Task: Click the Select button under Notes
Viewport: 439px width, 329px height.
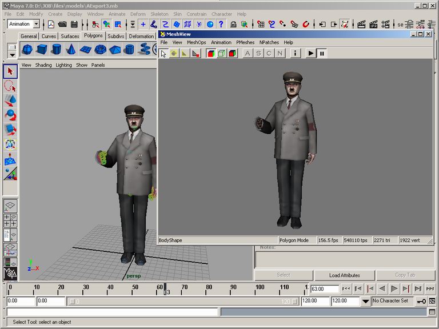Action: tap(284, 275)
